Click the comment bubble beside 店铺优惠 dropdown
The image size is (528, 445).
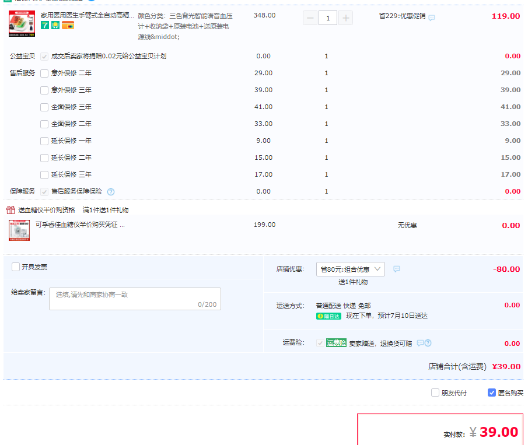coord(397,269)
